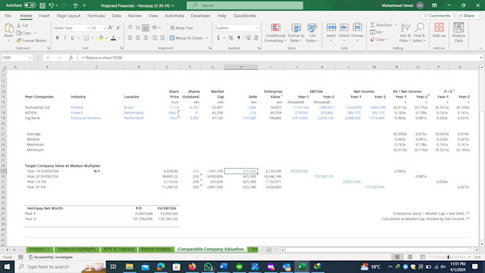
Task: Click the Insert Function fx icon
Action: [x=71, y=58]
